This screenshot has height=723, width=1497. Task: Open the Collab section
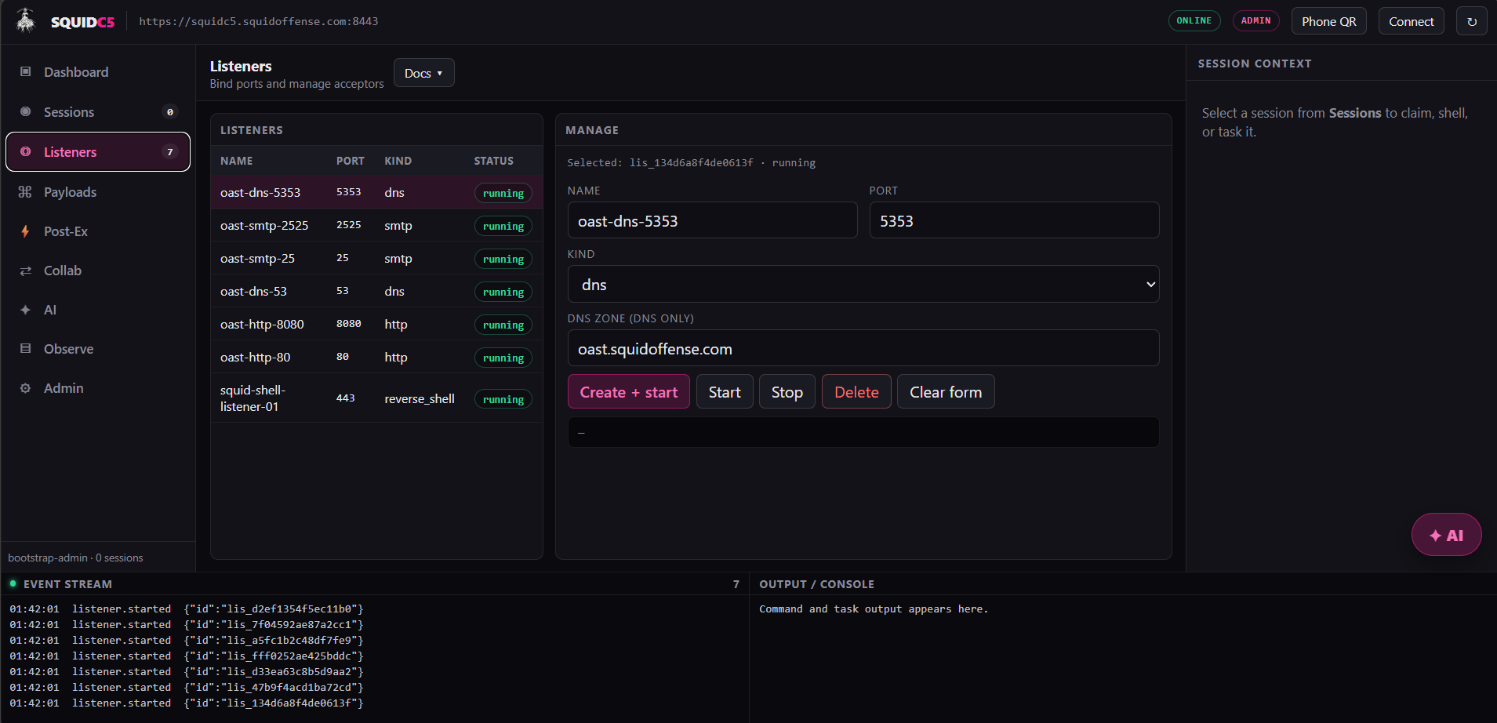(x=98, y=271)
